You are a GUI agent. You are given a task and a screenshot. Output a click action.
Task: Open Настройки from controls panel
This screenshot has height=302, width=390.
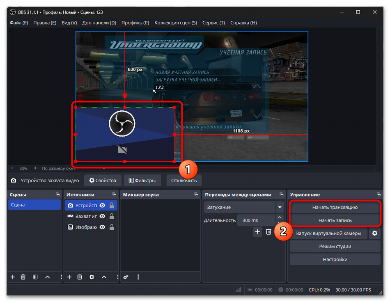335,259
